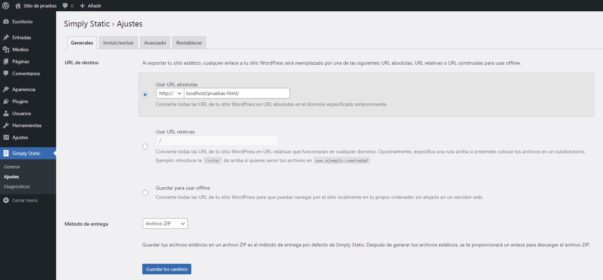Click the Añadir new content link
The height and width of the screenshot is (280, 603).
click(95, 6)
